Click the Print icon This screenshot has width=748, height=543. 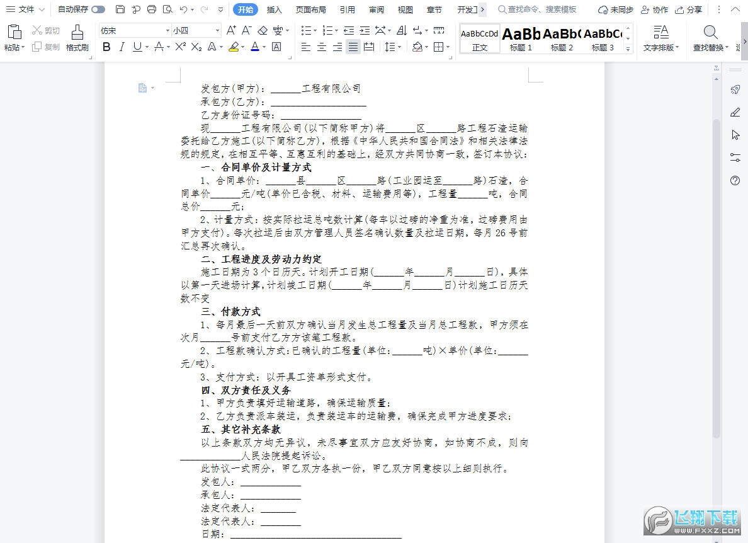tap(151, 9)
